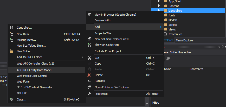Click the Properties wrench icon in context menu

pyautogui.click(x=89, y=94)
